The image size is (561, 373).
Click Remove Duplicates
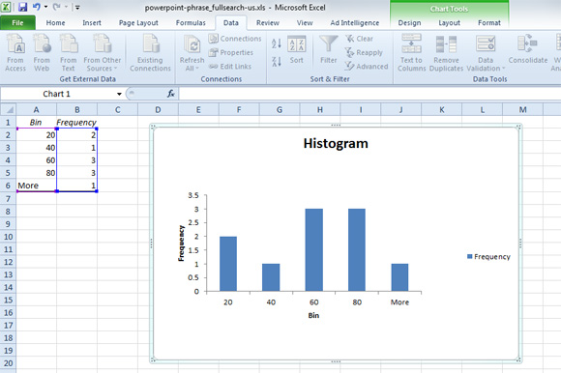(x=446, y=53)
